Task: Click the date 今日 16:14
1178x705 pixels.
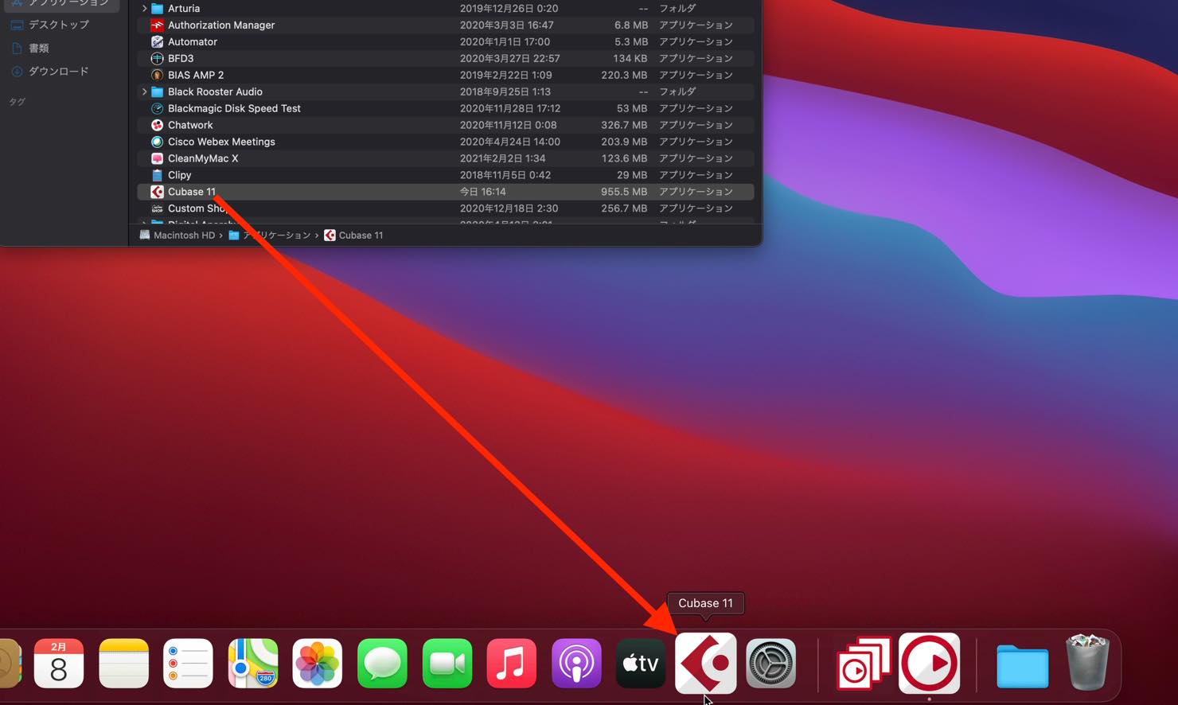Action: click(x=482, y=192)
